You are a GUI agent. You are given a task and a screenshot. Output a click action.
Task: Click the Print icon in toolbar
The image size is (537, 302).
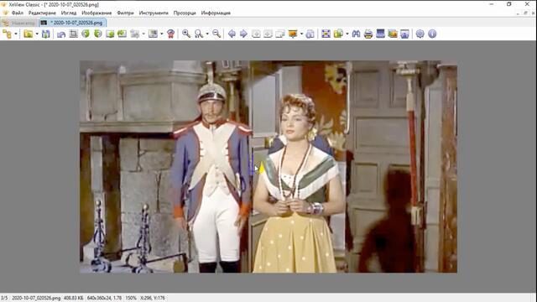pyautogui.click(x=368, y=34)
